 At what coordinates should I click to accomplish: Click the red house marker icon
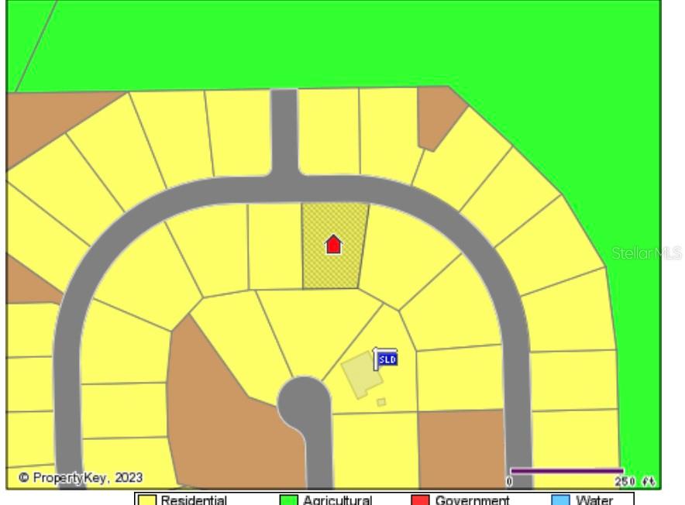(333, 245)
